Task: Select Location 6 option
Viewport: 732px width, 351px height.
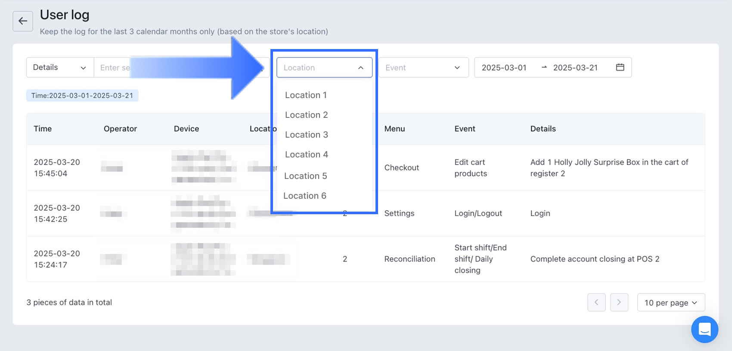Action: coord(305,196)
